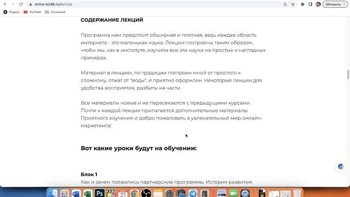The image size is (350, 197).
Task: Click the line Все материалы новые и не пересекаются
Action: point(166,103)
